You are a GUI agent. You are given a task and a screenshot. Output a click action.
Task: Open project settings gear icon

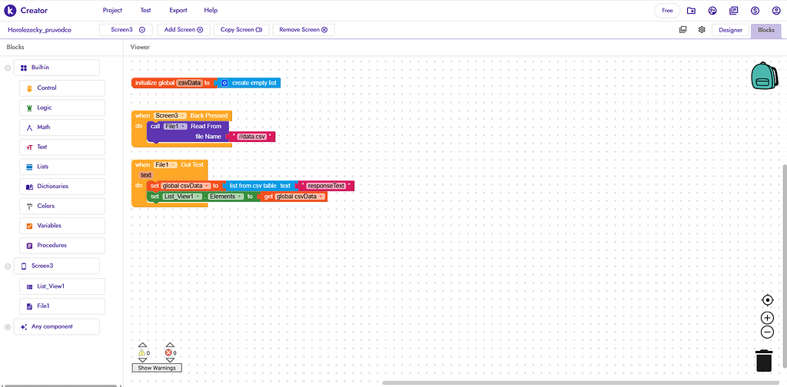point(702,30)
